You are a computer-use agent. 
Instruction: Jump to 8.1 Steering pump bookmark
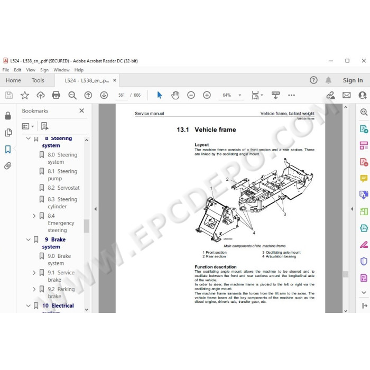(x=62, y=175)
